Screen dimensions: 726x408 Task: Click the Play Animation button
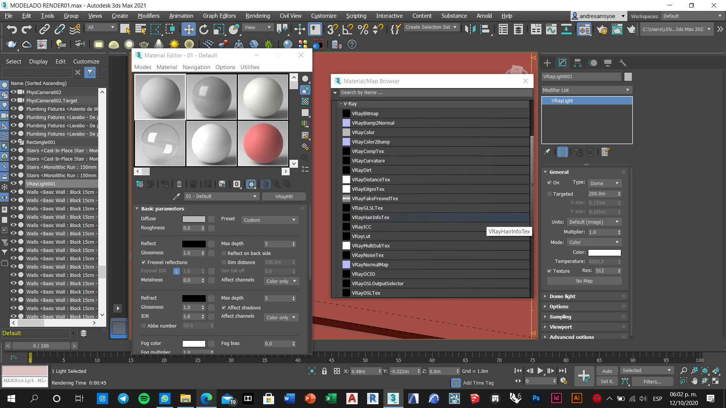point(540,371)
